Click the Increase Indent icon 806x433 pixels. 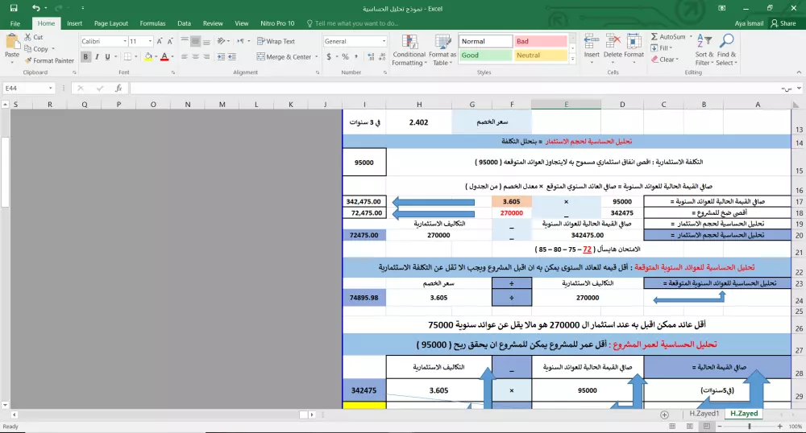click(x=221, y=56)
